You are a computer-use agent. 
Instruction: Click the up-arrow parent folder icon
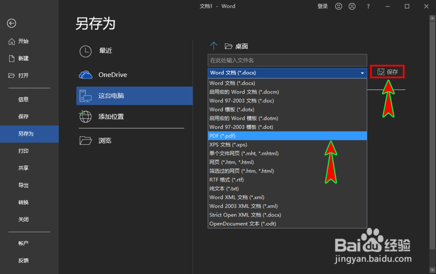click(x=214, y=46)
